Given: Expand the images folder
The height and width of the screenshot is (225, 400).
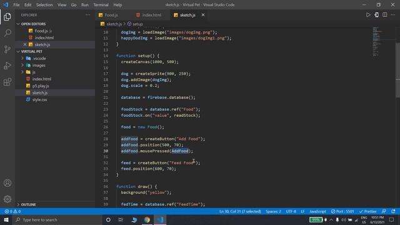Looking at the screenshot, I should click(x=22, y=65).
